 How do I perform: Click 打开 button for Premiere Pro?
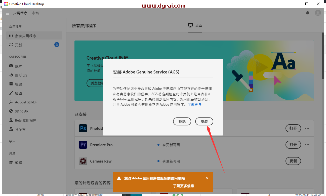[x=293, y=145]
